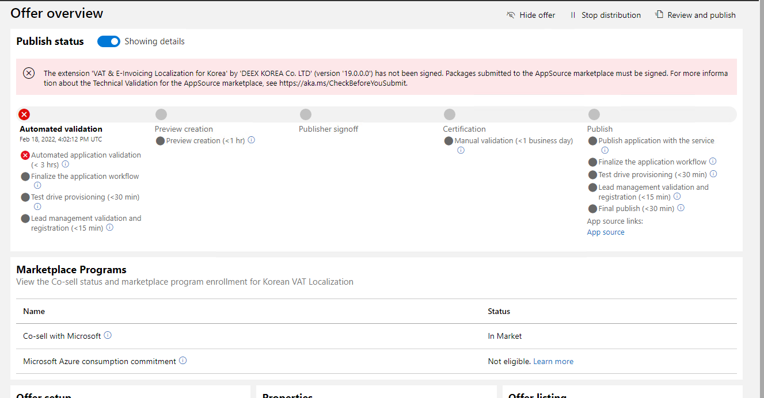Click the Publisher signoff stage circle icon
Viewport: 764px width, 398px height.
[305, 114]
